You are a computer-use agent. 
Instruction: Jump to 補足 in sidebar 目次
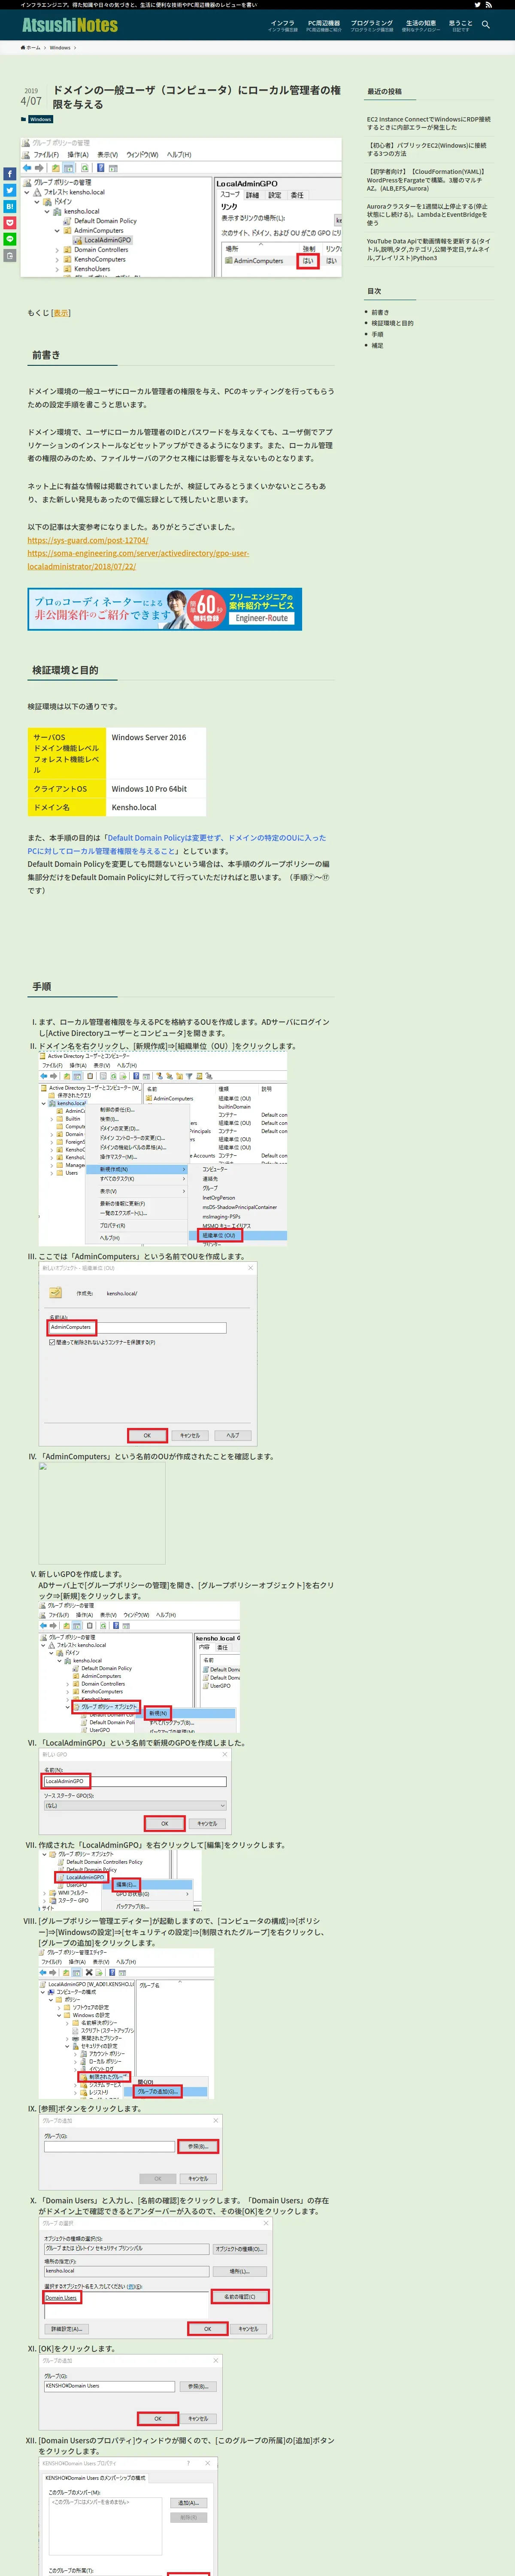[377, 345]
